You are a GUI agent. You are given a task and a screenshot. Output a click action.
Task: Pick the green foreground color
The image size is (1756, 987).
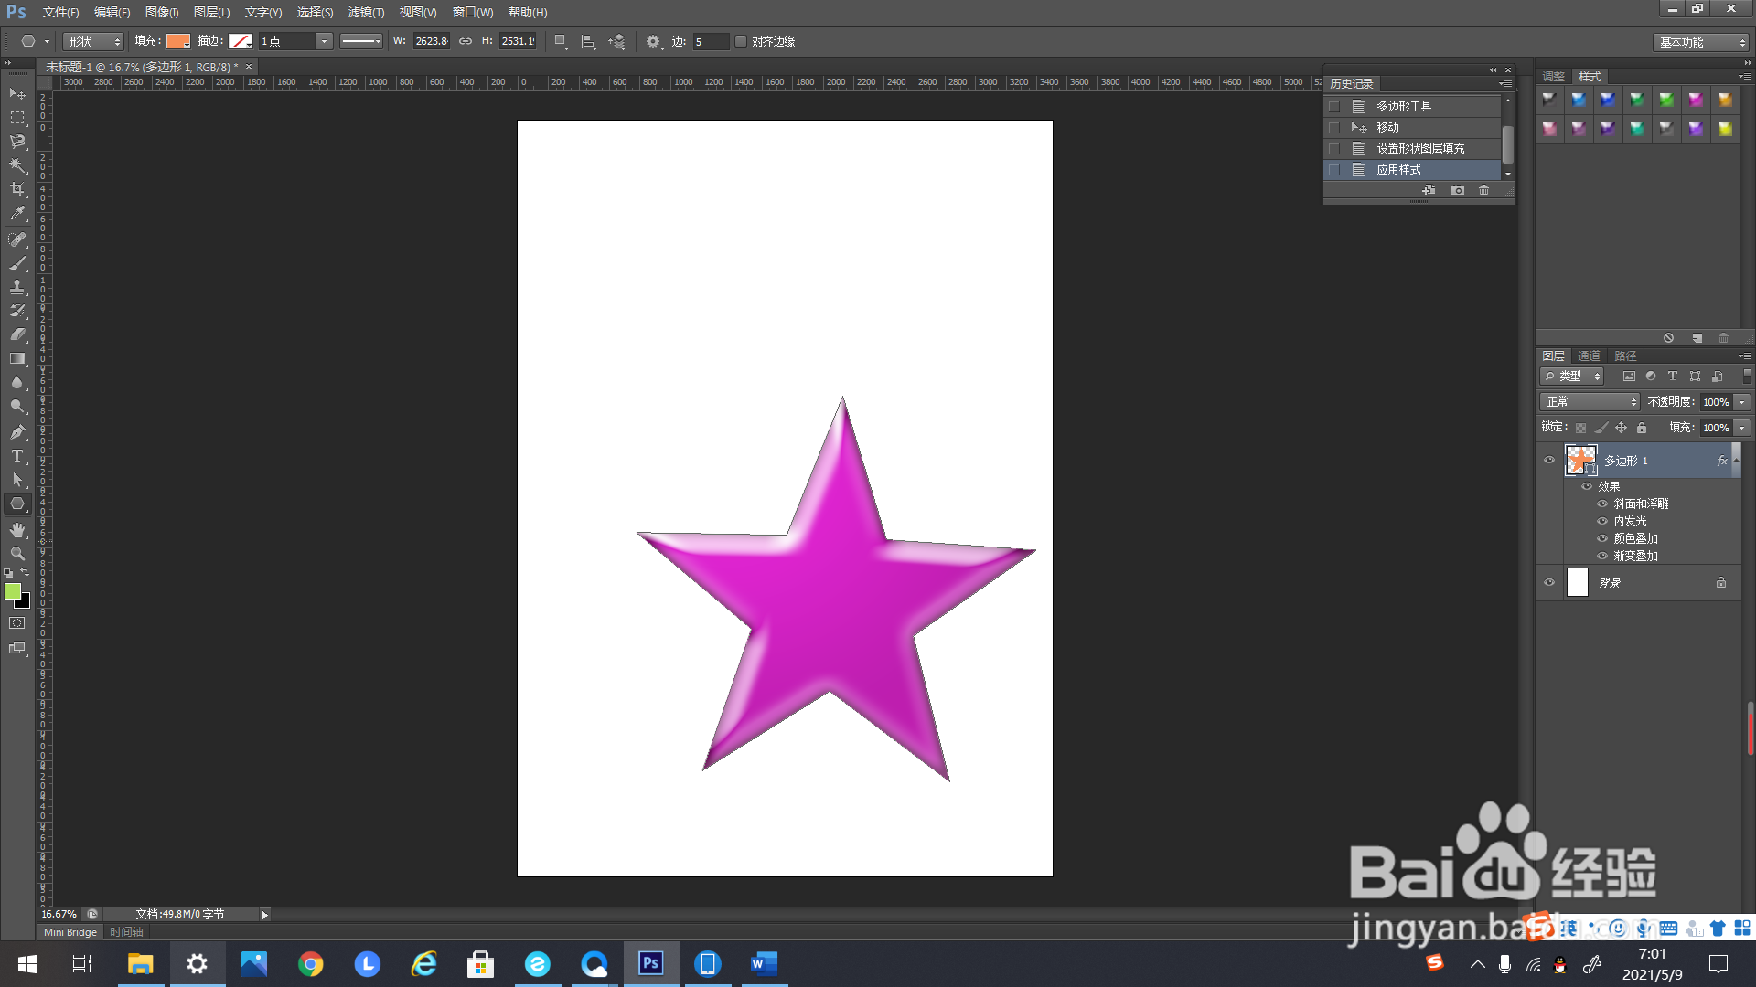click(x=13, y=591)
